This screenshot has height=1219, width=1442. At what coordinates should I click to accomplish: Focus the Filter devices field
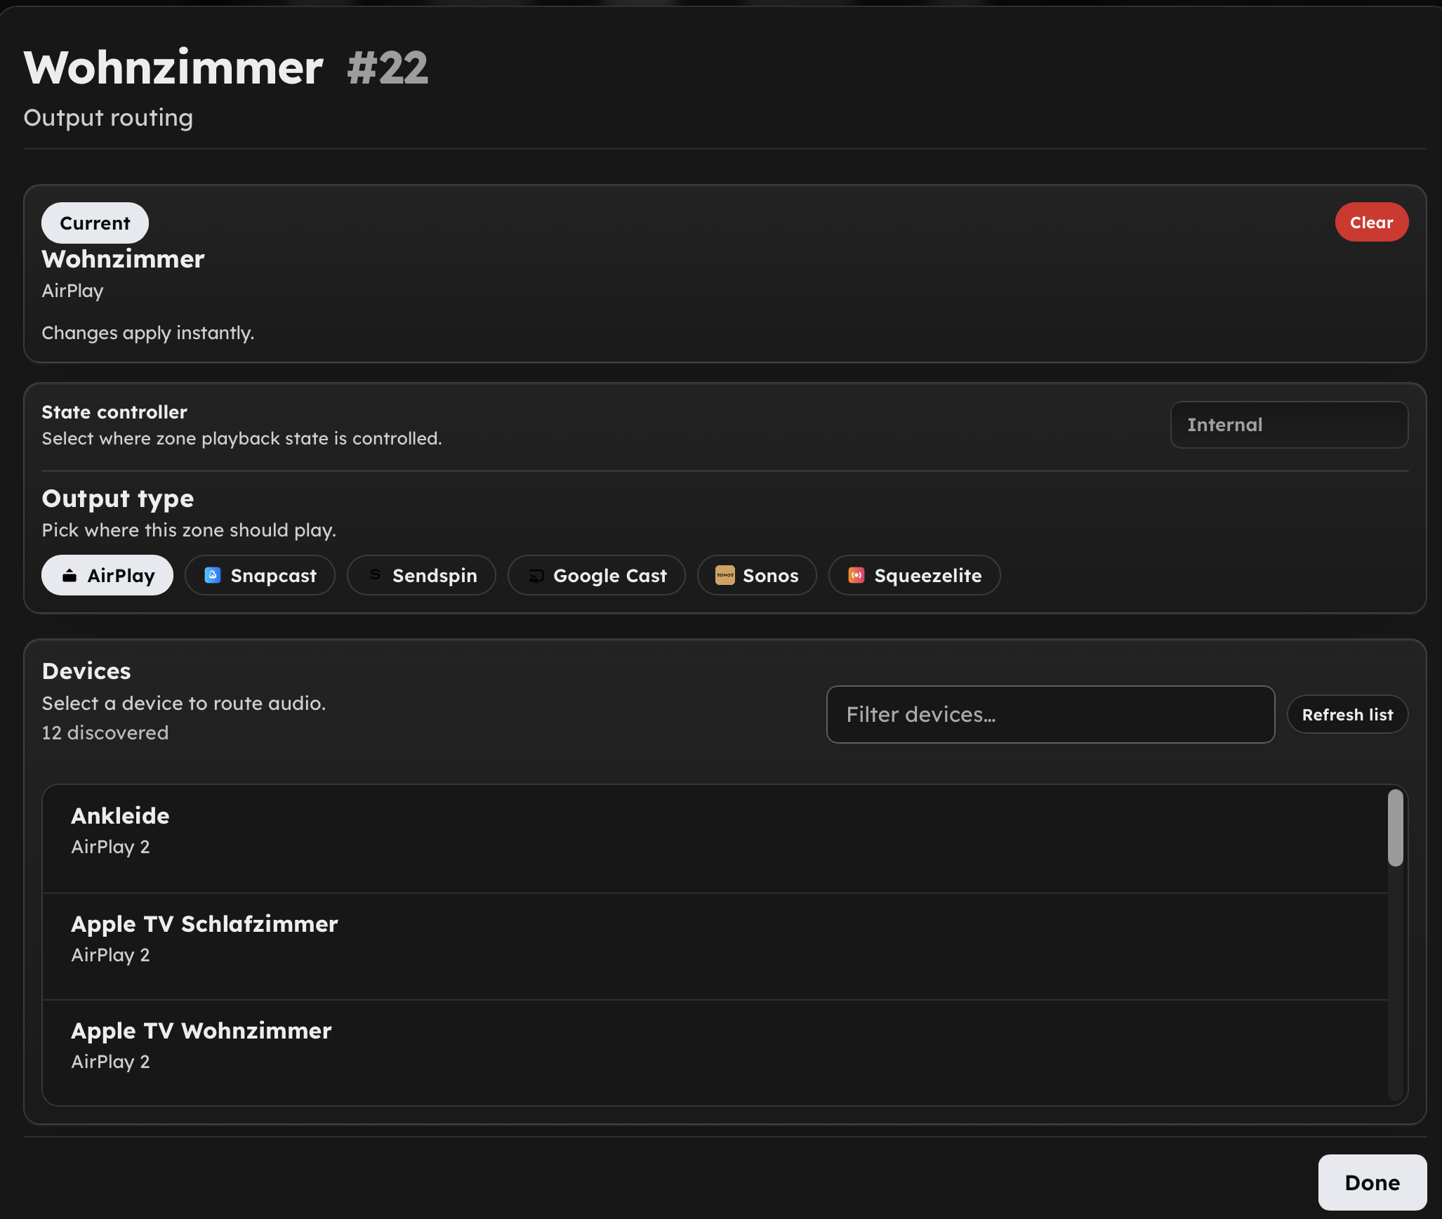point(1050,715)
